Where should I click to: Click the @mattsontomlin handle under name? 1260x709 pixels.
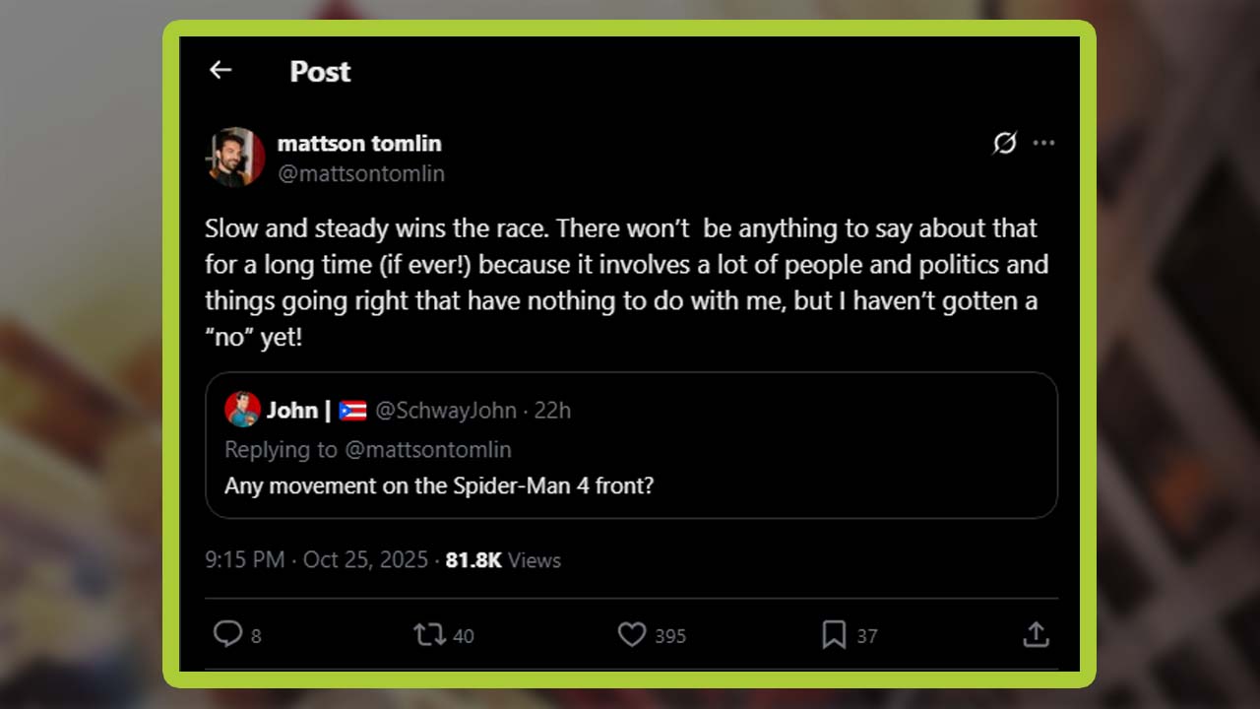tap(361, 174)
